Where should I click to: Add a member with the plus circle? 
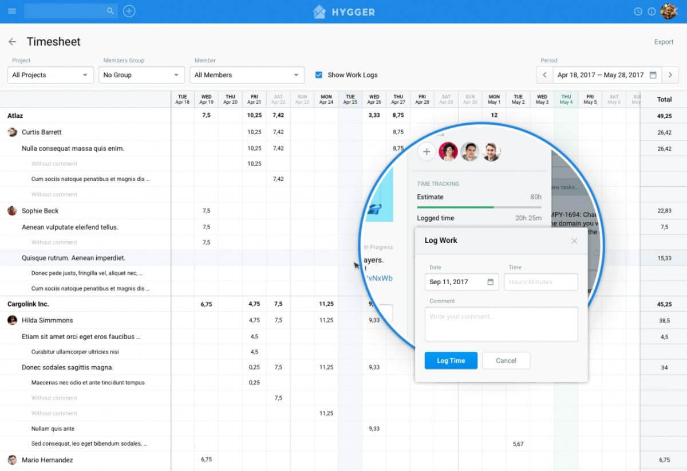426,152
